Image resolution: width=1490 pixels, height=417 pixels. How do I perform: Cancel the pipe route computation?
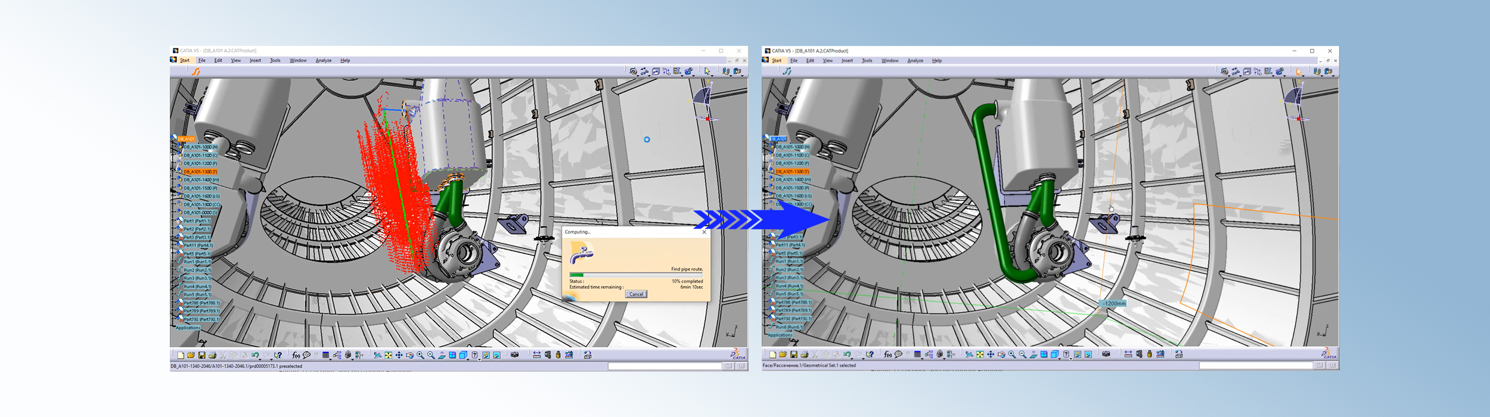636,294
